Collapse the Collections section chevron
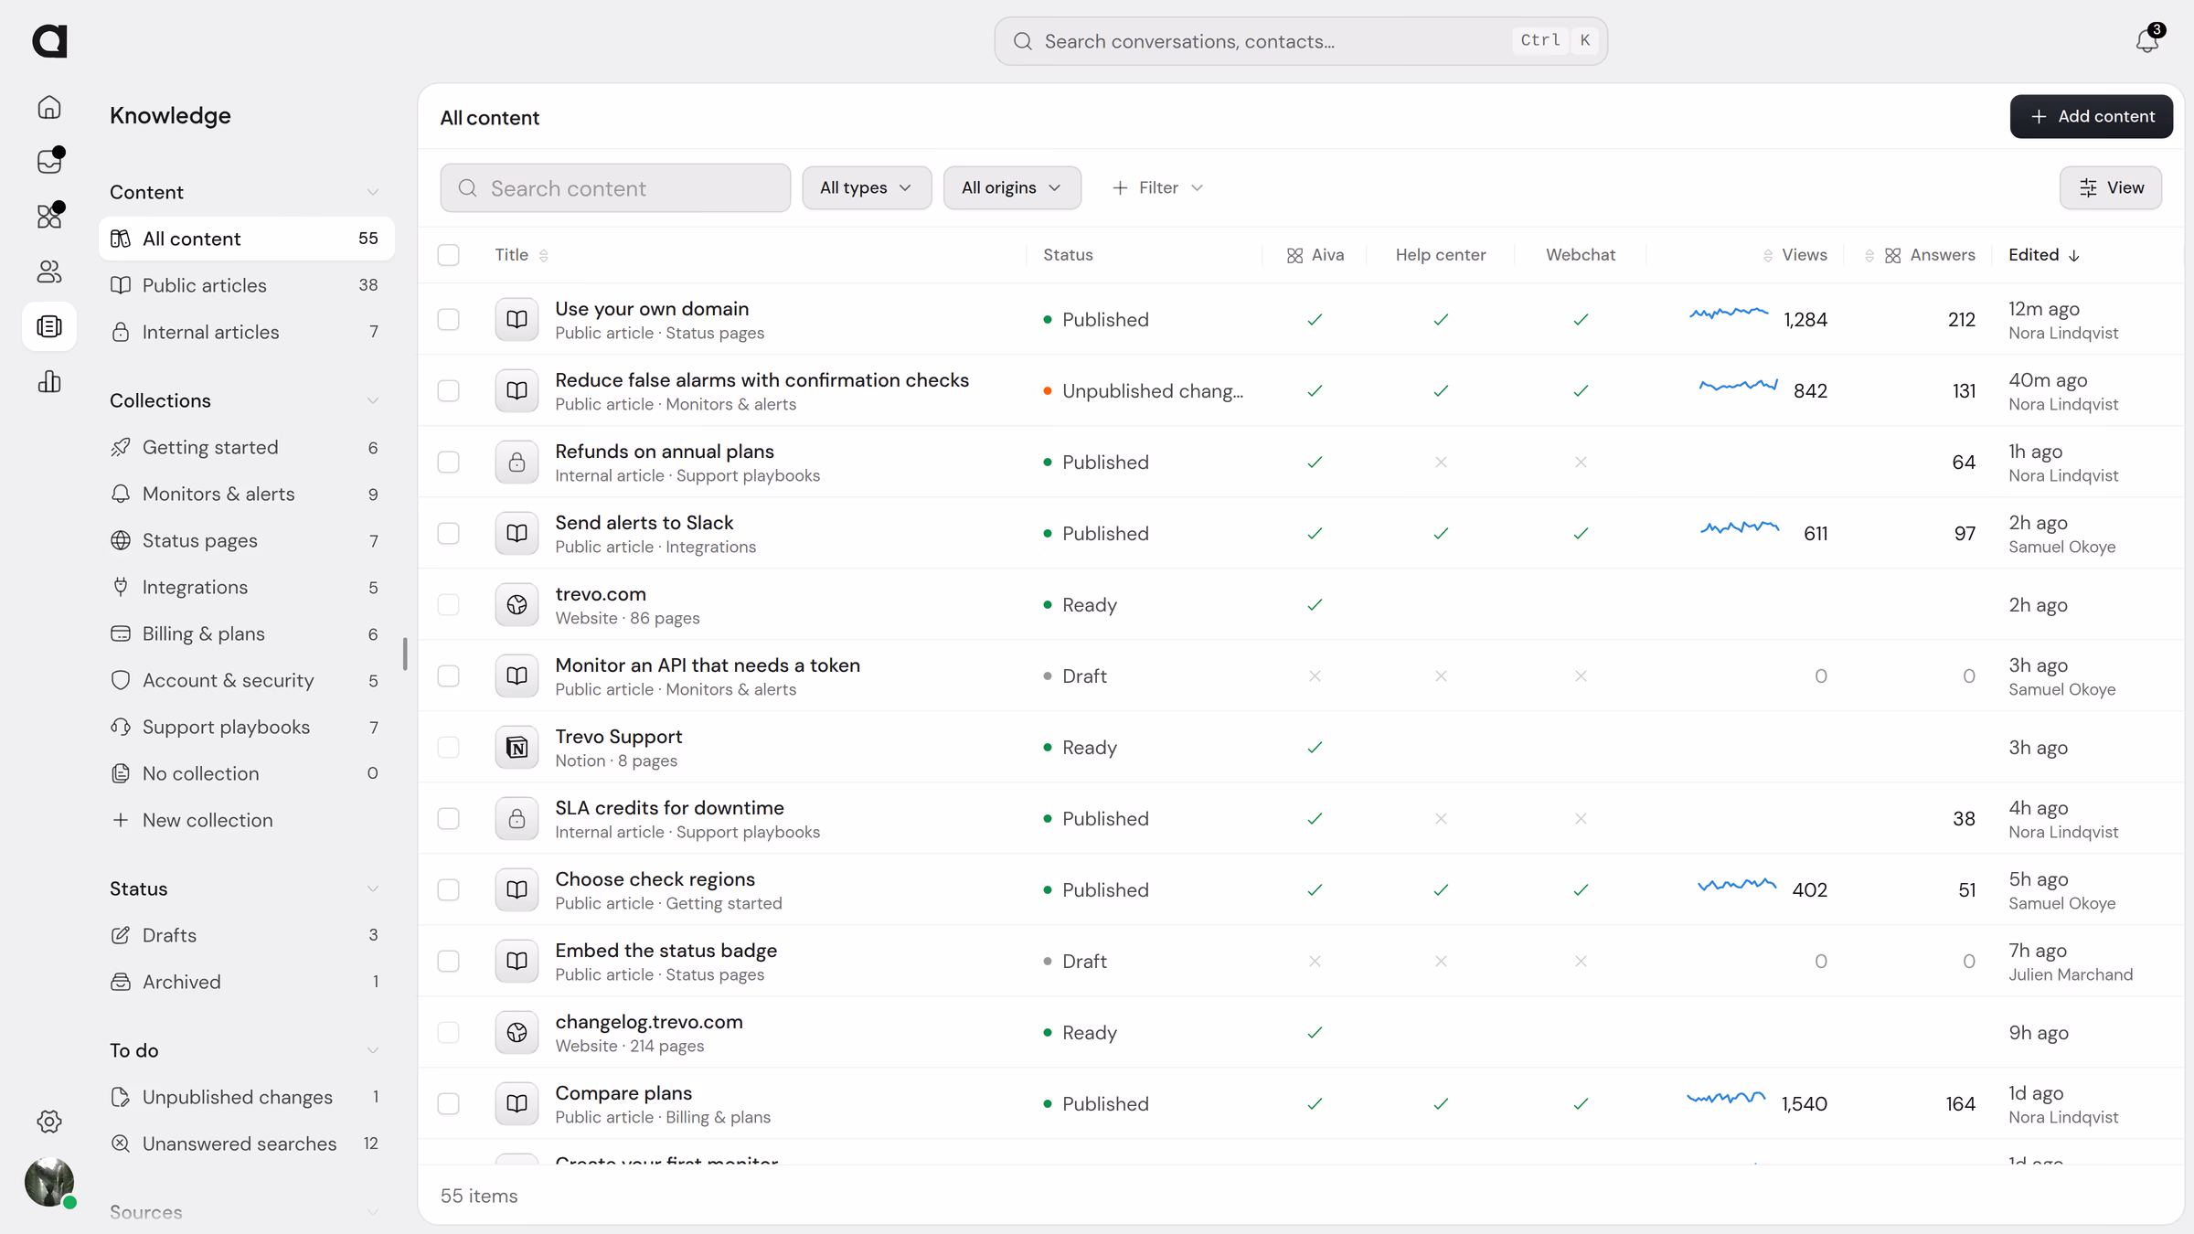This screenshot has width=2194, height=1234. (x=372, y=400)
